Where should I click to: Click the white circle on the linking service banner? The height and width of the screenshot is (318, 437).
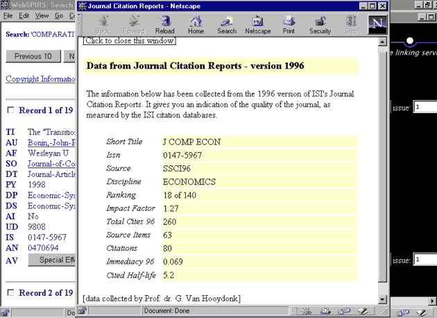tap(410, 41)
